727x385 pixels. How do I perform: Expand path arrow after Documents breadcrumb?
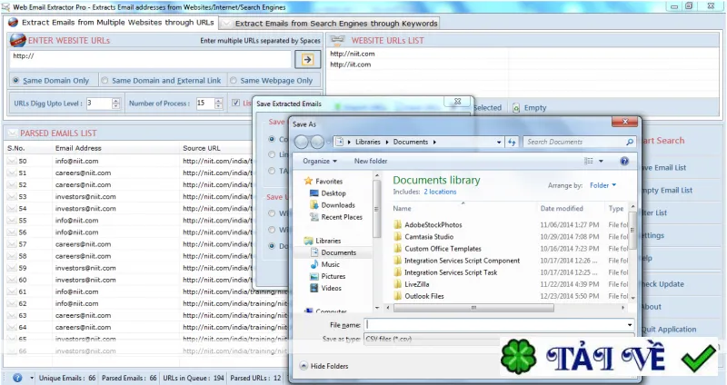tap(434, 143)
